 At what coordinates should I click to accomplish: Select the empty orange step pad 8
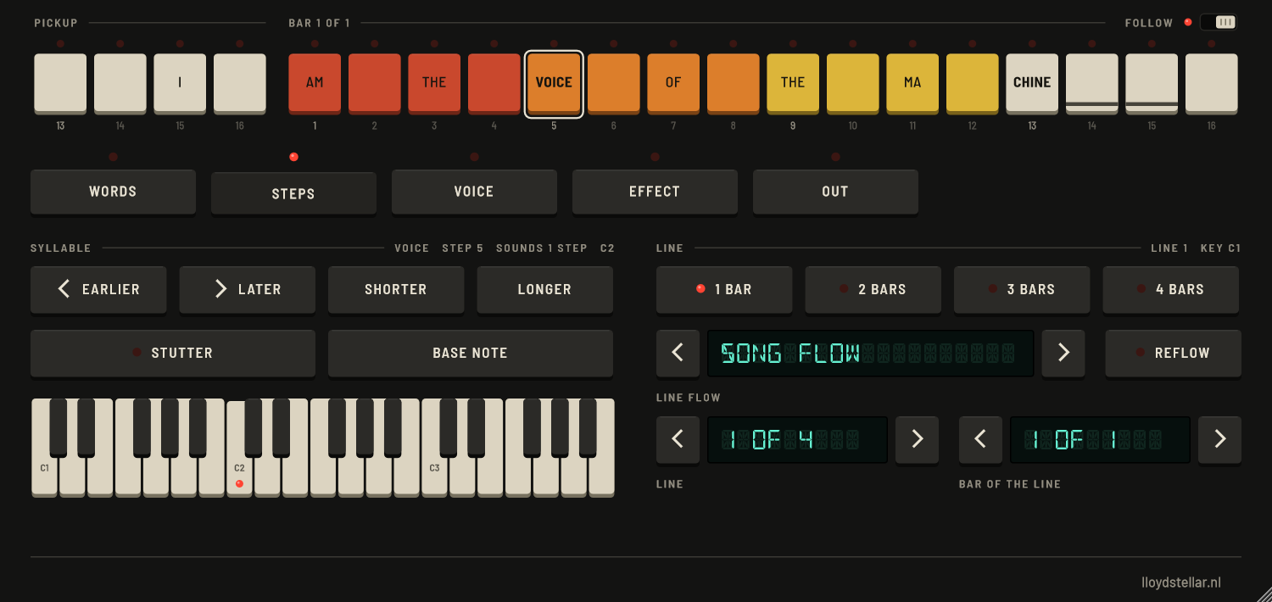point(734,82)
